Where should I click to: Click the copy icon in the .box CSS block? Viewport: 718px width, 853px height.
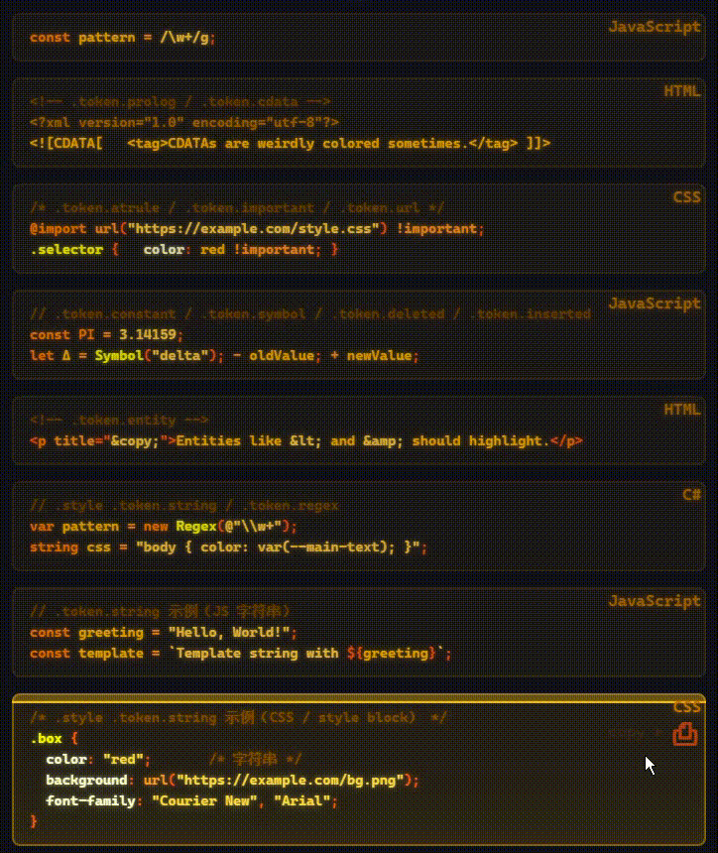pyautogui.click(x=685, y=734)
